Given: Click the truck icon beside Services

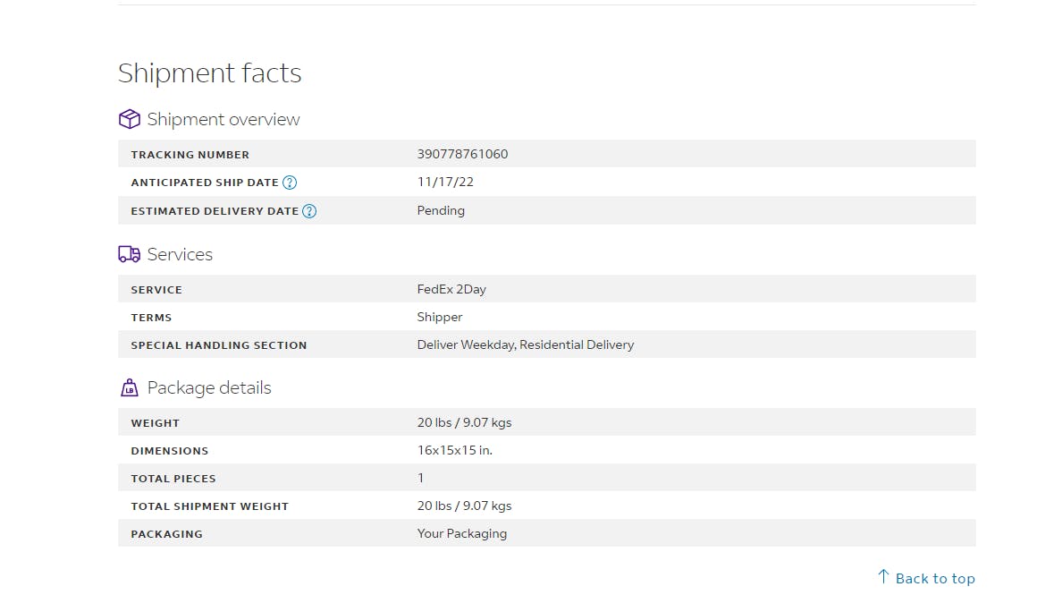Looking at the screenshot, I should click(130, 254).
